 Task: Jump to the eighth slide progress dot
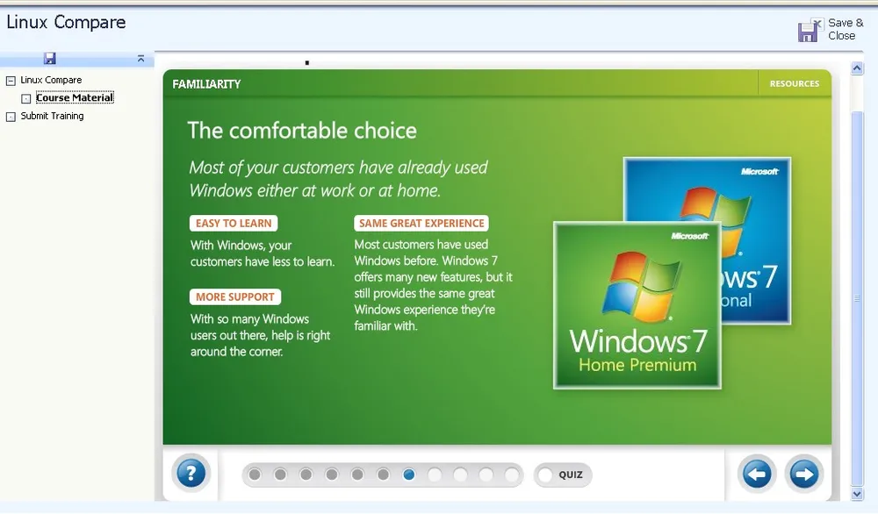pyautogui.click(x=435, y=475)
